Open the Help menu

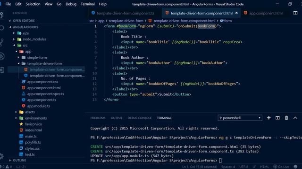[x=103, y=4]
